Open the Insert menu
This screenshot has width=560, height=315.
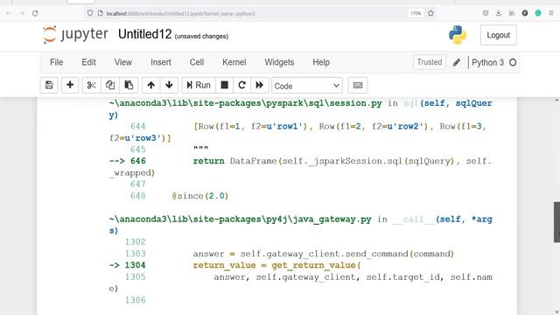tap(161, 62)
